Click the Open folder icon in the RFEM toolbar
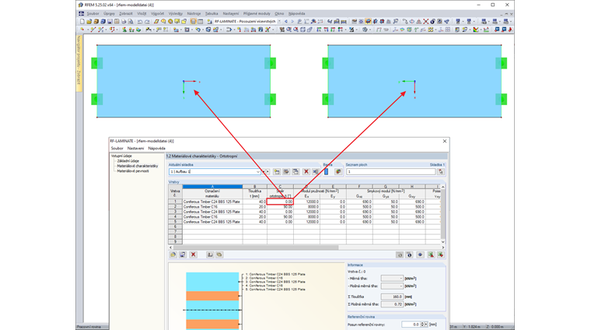The height and width of the screenshot is (330, 591). pos(89,22)
